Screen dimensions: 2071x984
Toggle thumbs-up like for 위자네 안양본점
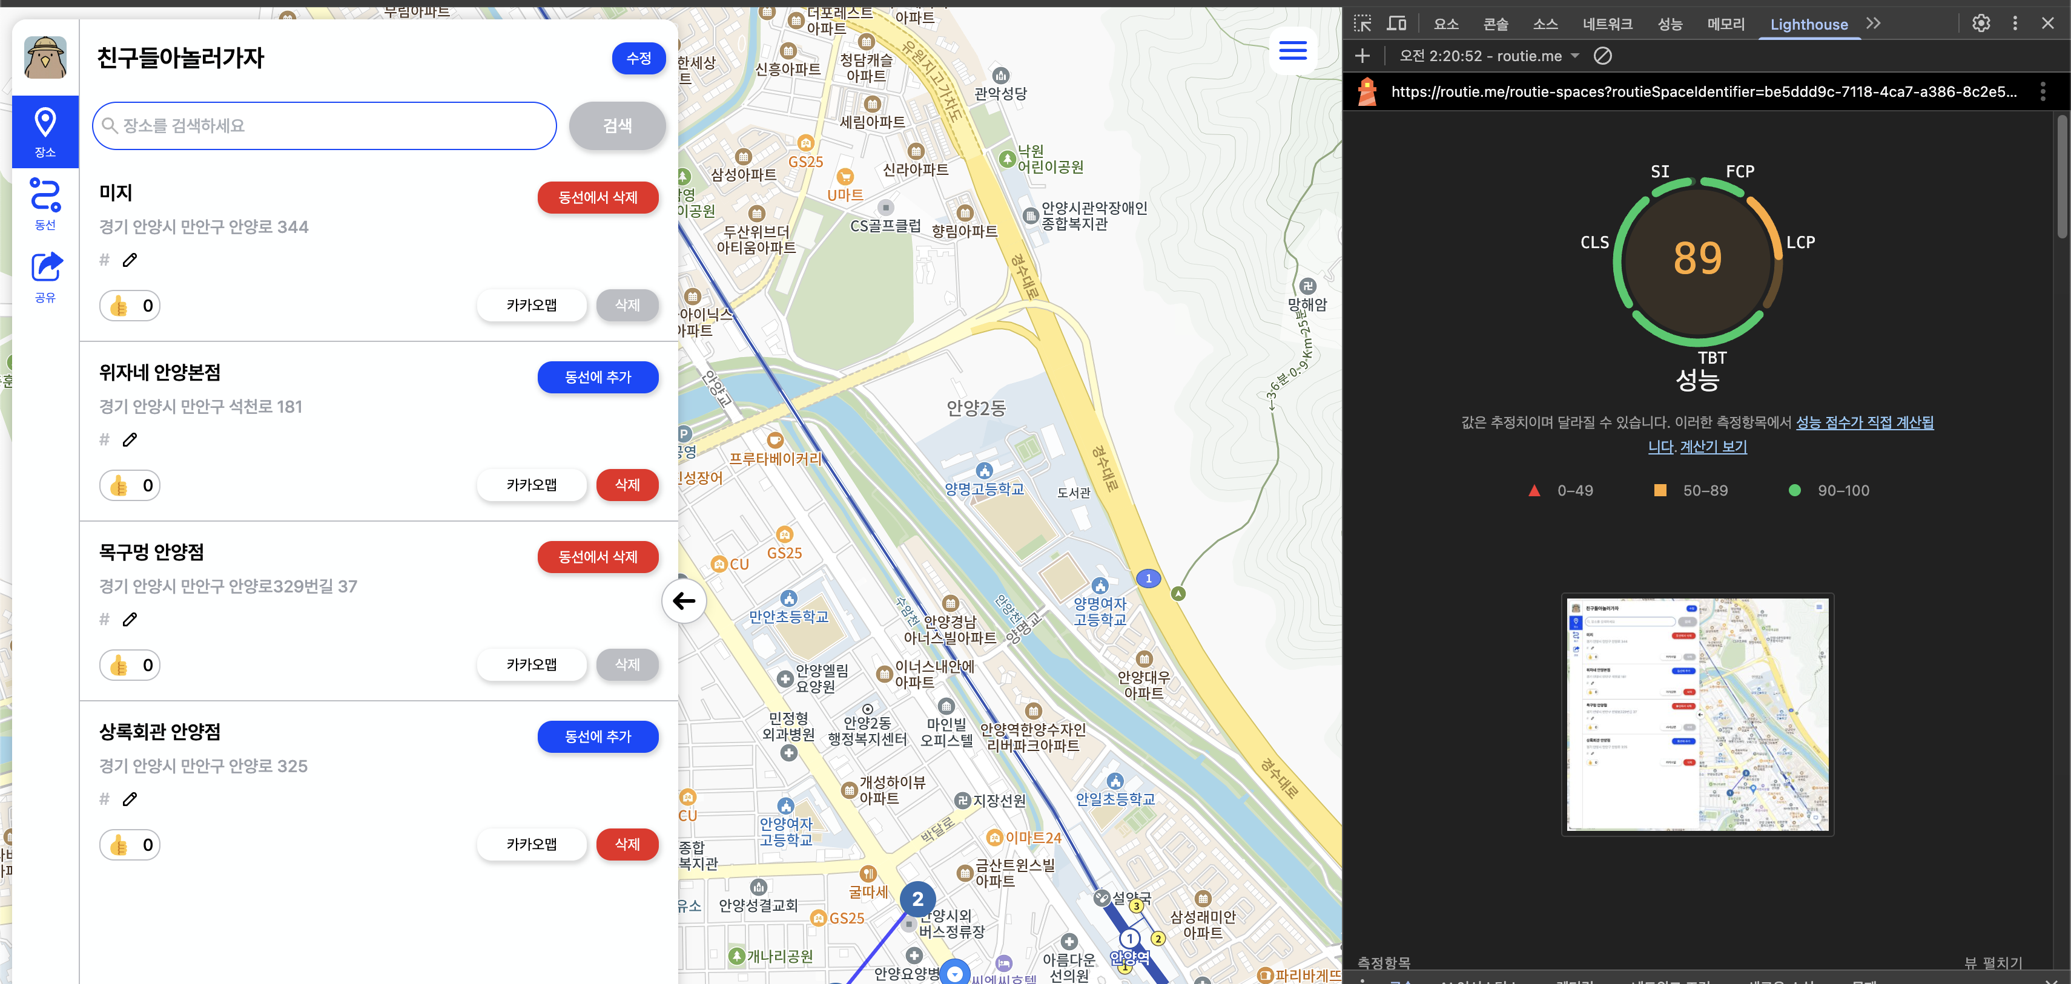coord(130,485)
